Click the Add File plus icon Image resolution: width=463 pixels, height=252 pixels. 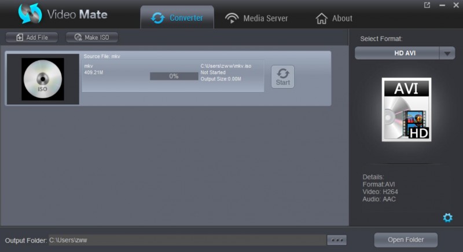coord(20,38)
